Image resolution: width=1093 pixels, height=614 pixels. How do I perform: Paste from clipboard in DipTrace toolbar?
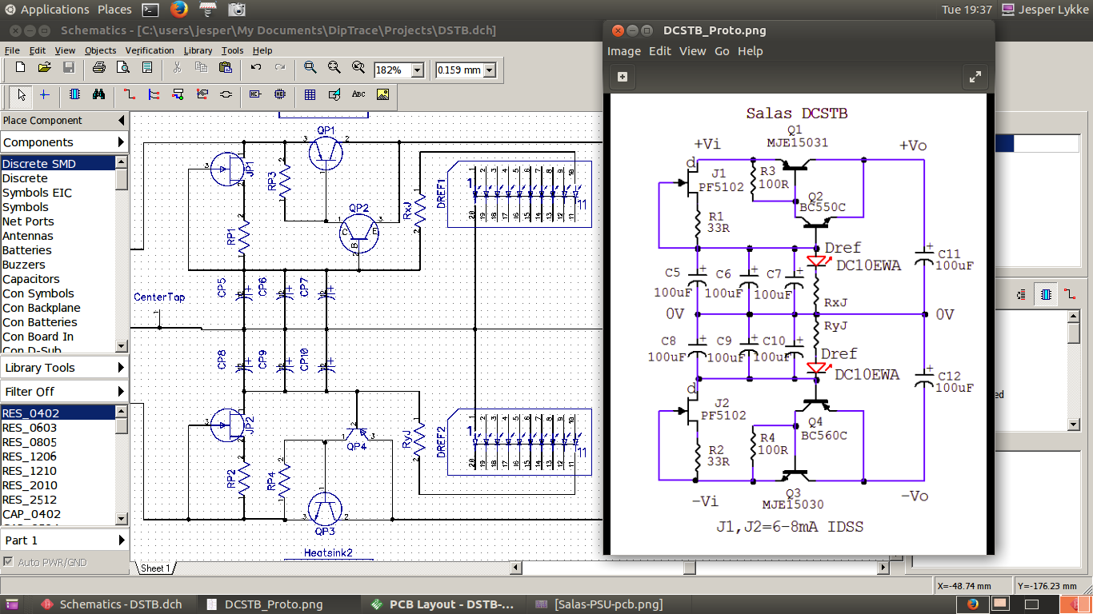(225, 69)
